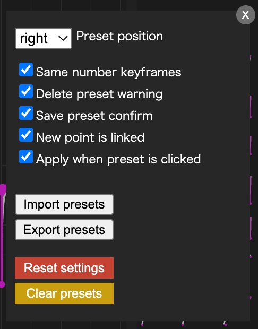Toggle the New point is linked checkbox
This screenshot has width=258, height=329.
pyautogui.click(x=26, y=135)
